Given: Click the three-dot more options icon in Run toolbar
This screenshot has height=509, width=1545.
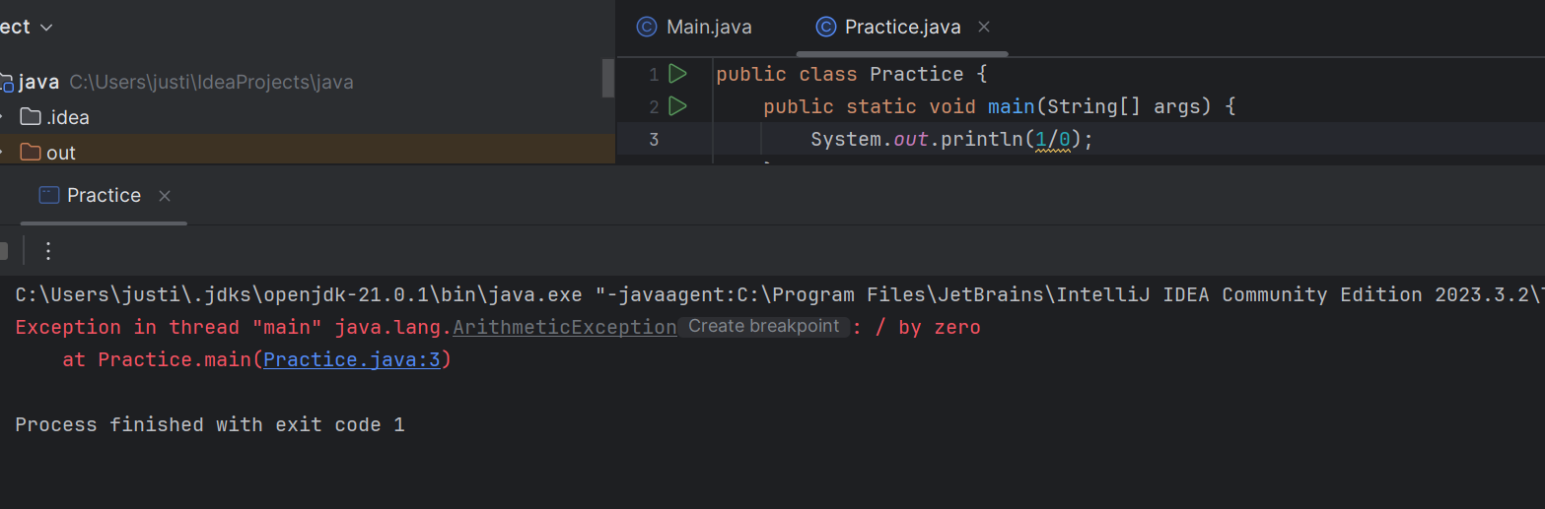Looking at the screenshot, I should [48, 251].
